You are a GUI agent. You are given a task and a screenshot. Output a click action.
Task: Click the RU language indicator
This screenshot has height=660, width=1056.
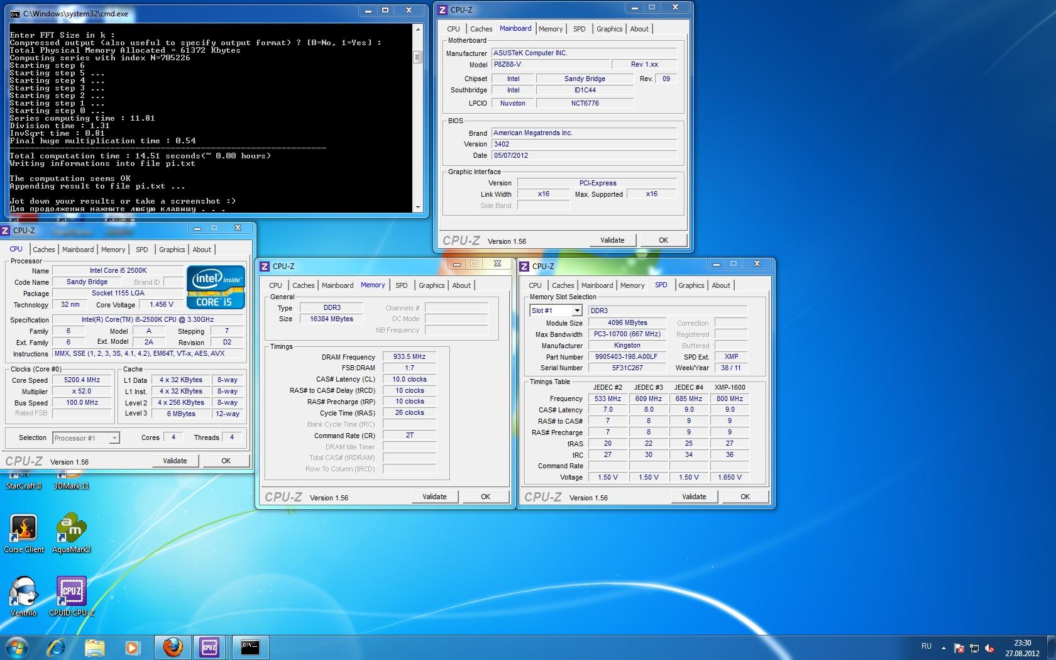(x=927, y=646)
